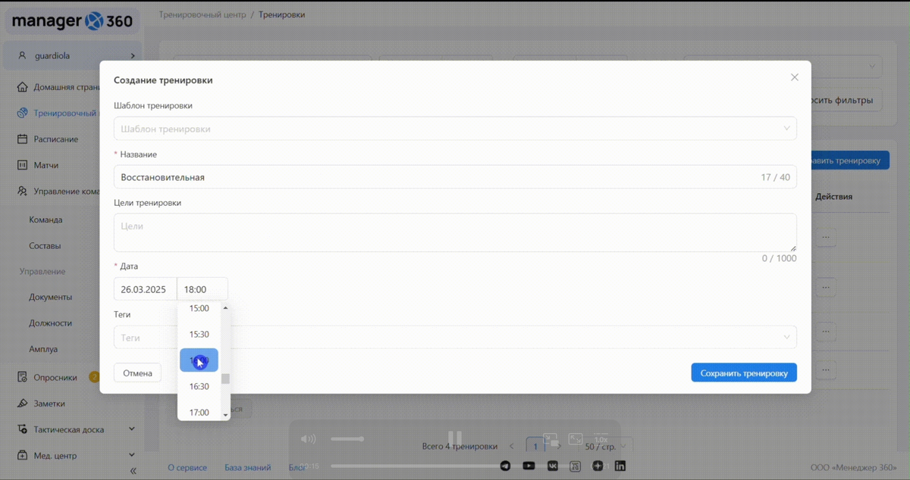This screenshot has height=480, width=910.
Task: Focus the Цели textarea
Action: pos(455,232)
